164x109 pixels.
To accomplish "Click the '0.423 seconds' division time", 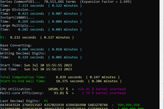I will 31,14.
